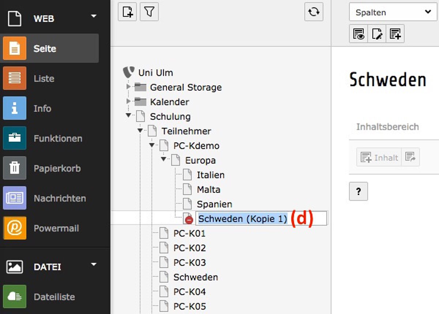The width and height of the screenshot is (439, 314).
Task: Click the edit page properties icon
Action: click(x=377, y=34)
